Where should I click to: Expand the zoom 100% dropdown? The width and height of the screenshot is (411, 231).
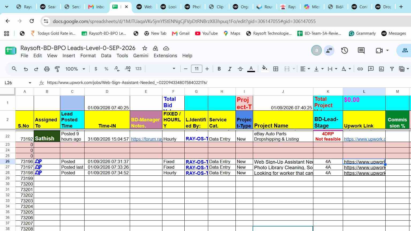coord(75,69)
